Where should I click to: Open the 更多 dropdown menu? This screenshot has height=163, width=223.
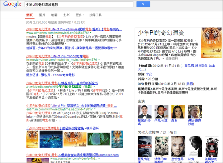80,15
